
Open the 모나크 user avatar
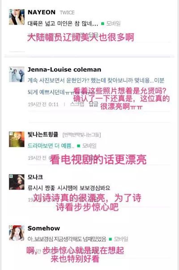17,182
